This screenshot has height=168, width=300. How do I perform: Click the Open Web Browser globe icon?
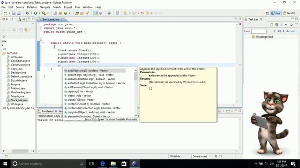(109, 13)
